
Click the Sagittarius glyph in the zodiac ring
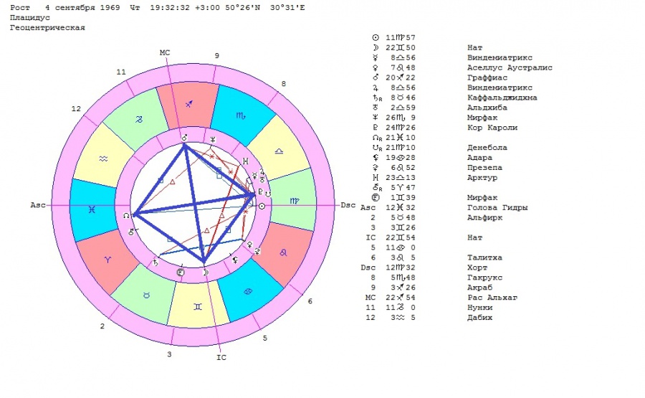(189, 104)
